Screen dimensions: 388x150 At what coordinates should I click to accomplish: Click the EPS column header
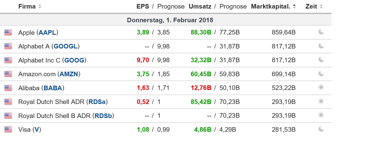click(x=143, y=6)
